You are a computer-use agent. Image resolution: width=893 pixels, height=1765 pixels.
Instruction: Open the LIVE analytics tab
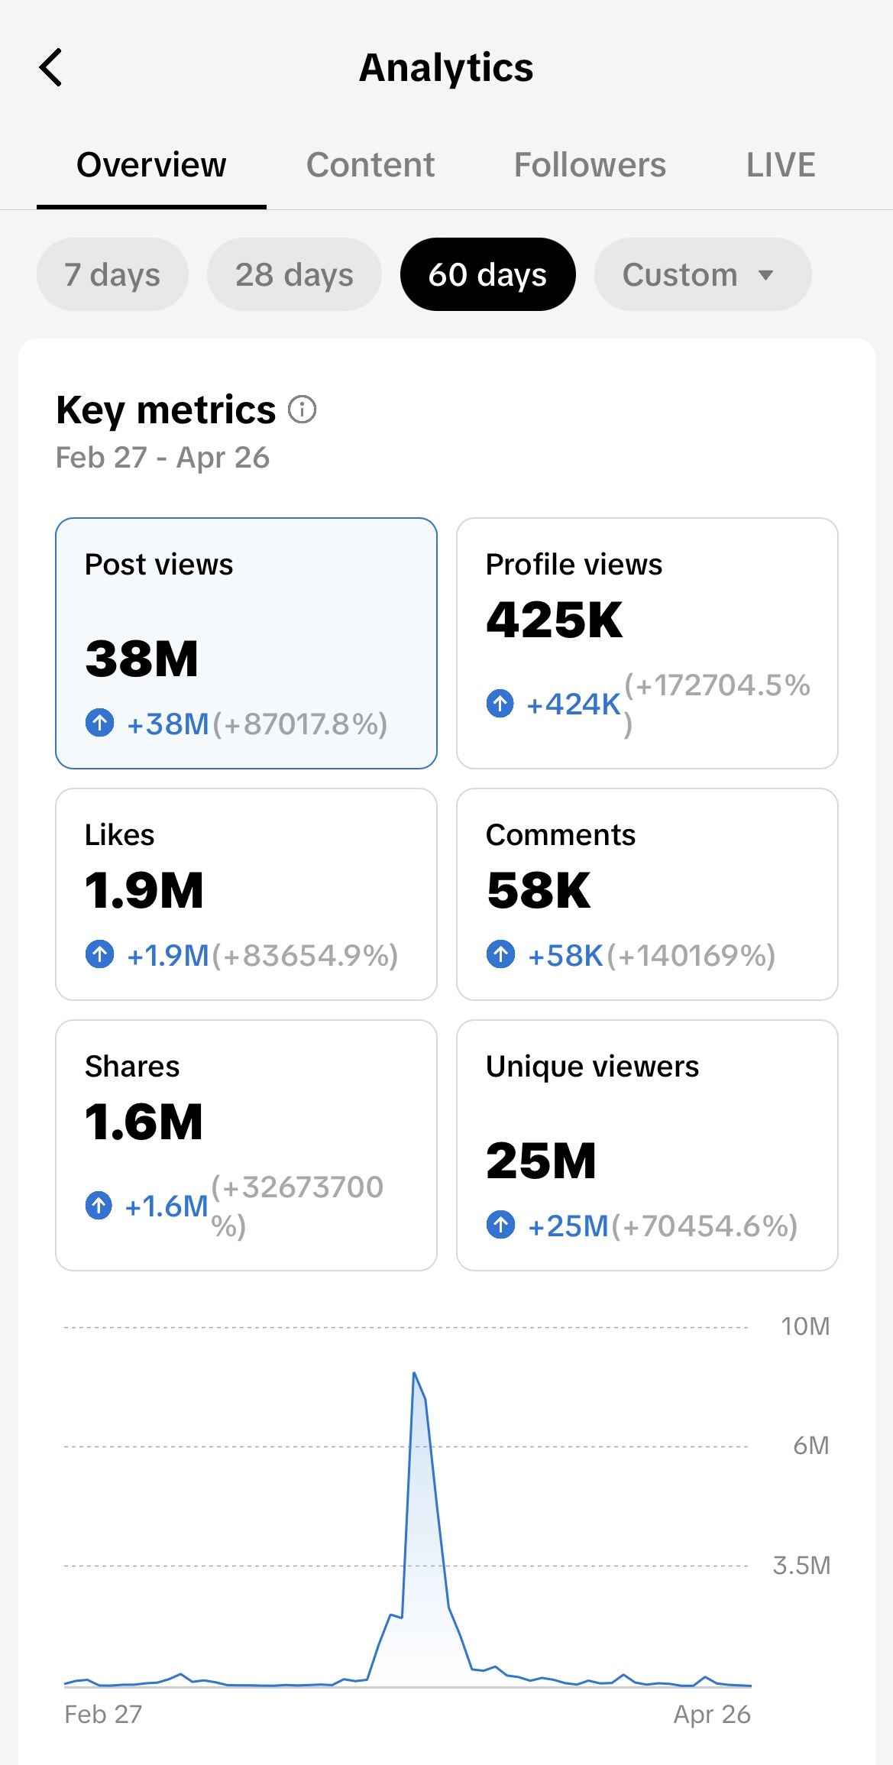[x=781, y=165]
